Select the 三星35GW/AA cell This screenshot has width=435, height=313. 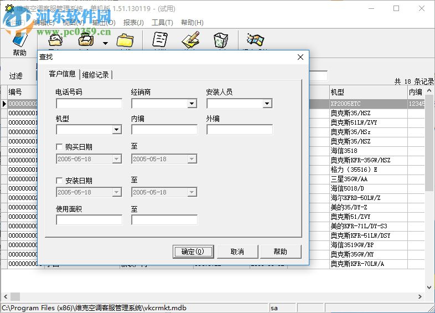tap(369, 179)
